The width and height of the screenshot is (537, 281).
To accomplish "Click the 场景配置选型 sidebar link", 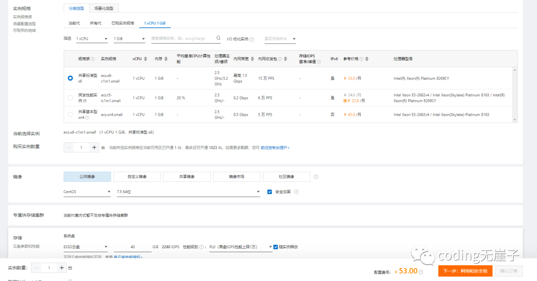I will (24, 24).
